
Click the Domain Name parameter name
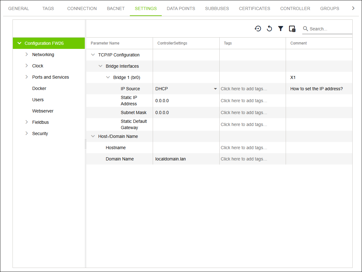tap(120, 159)
